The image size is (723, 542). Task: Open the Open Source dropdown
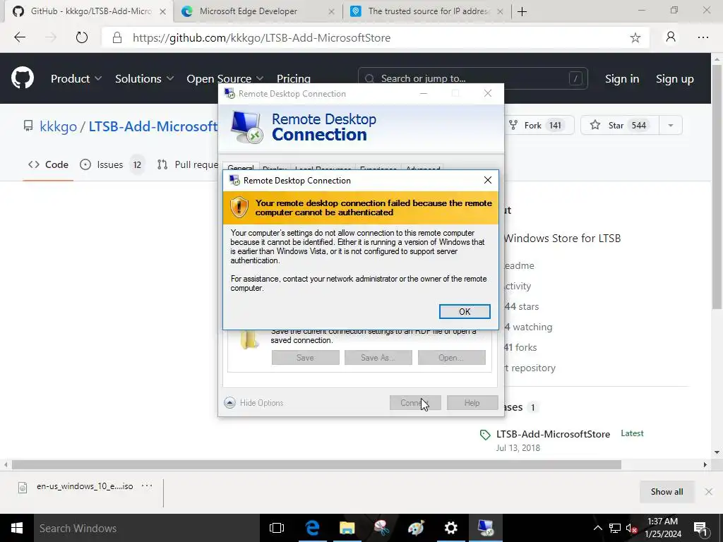(225, 78)
